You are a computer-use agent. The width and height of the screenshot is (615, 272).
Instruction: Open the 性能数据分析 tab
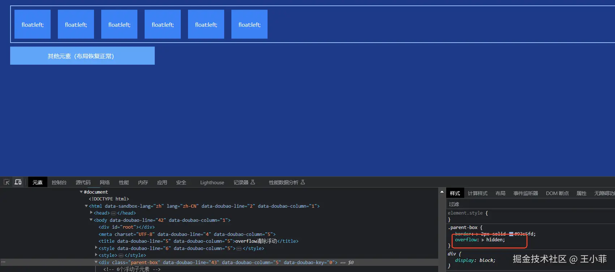[x=287, y=182]
